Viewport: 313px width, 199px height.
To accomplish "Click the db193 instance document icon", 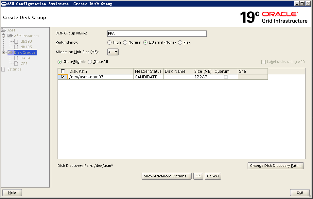I will point(16,41).
